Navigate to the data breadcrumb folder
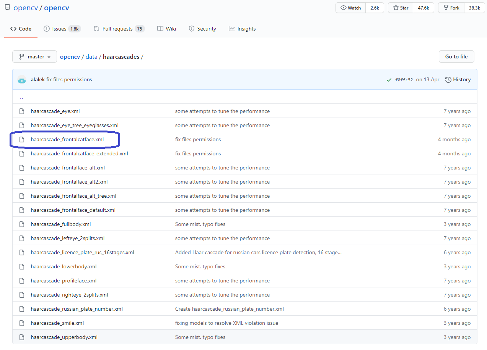 pyautogui.click(x=91, y=56)
